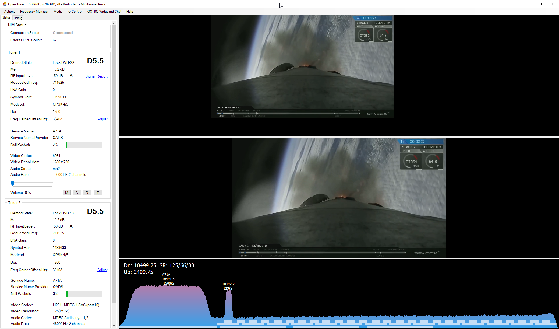Click the M button under Tuner 1
559x329 pixels.
coord(66,193)
